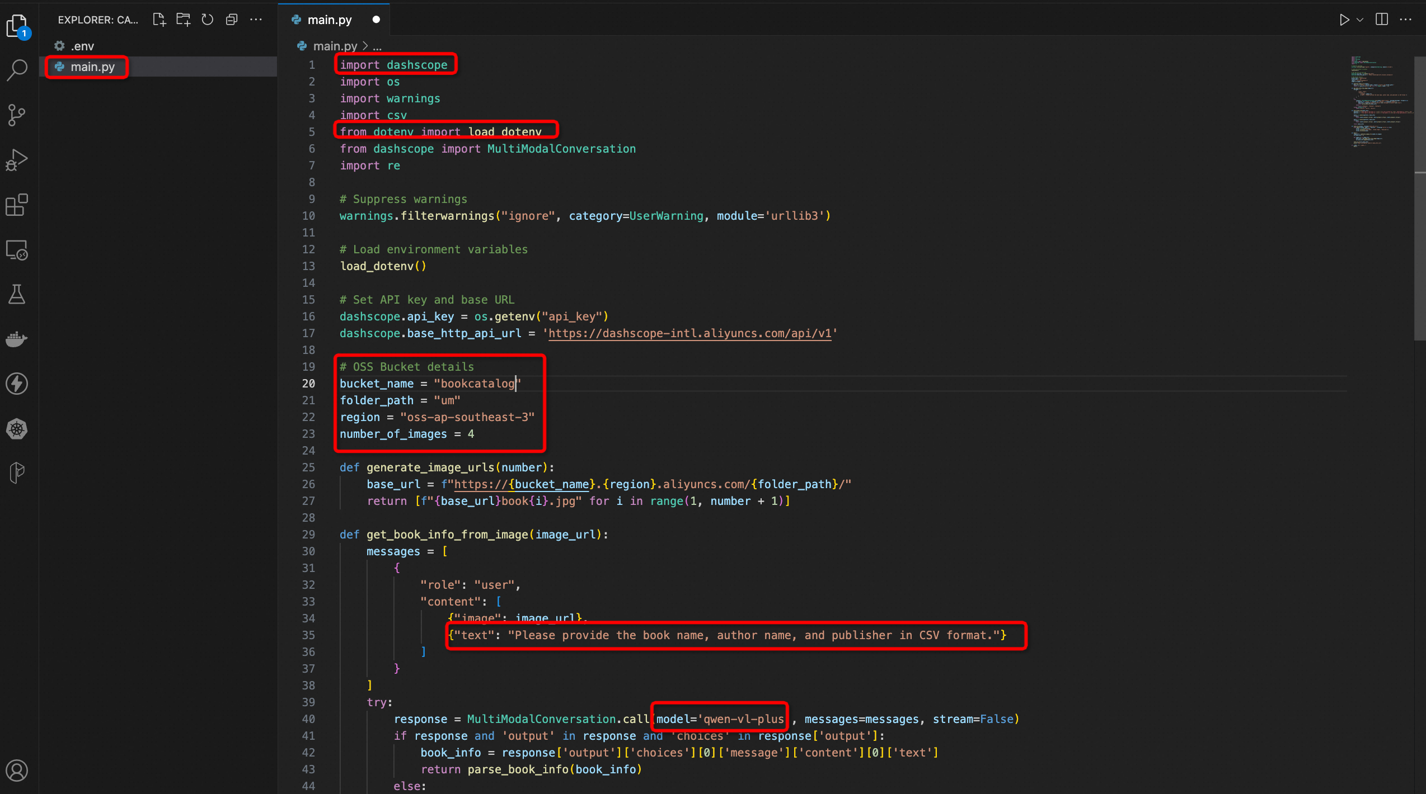
Task: Follow the https bucket URL on line 26
Action: point(521,484)
